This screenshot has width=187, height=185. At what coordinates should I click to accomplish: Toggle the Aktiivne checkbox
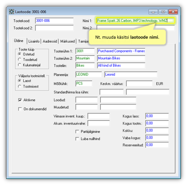click(20, 100)
